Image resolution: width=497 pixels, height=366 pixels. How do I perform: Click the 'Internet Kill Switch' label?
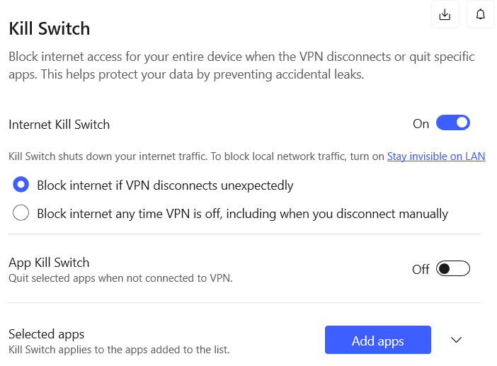click(x=59, y=125)
